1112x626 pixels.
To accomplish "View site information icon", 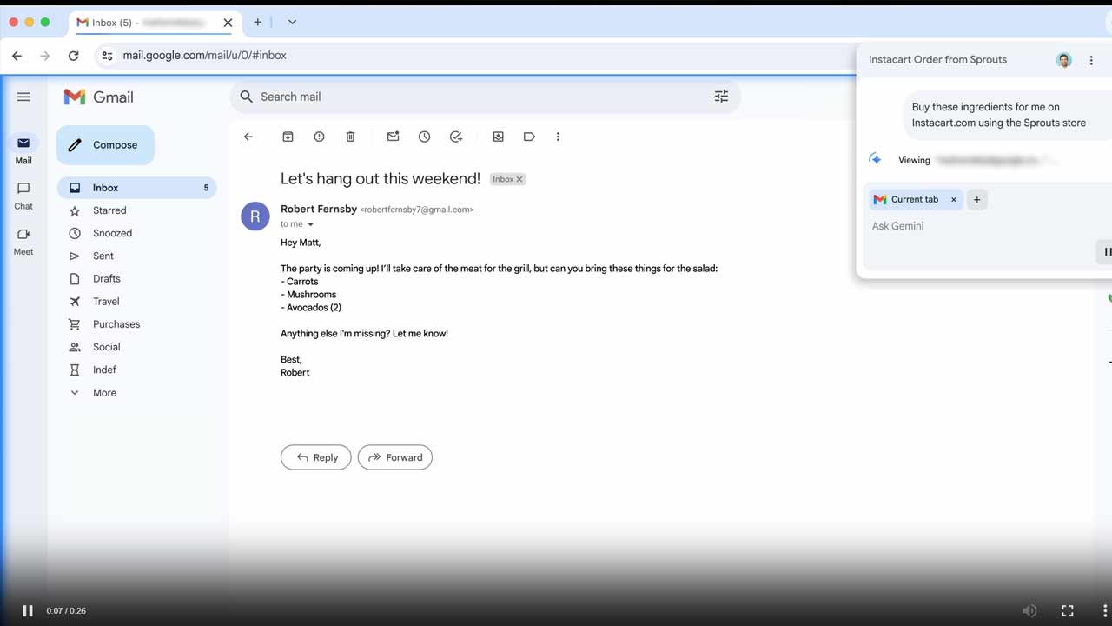I will [107, 56].
